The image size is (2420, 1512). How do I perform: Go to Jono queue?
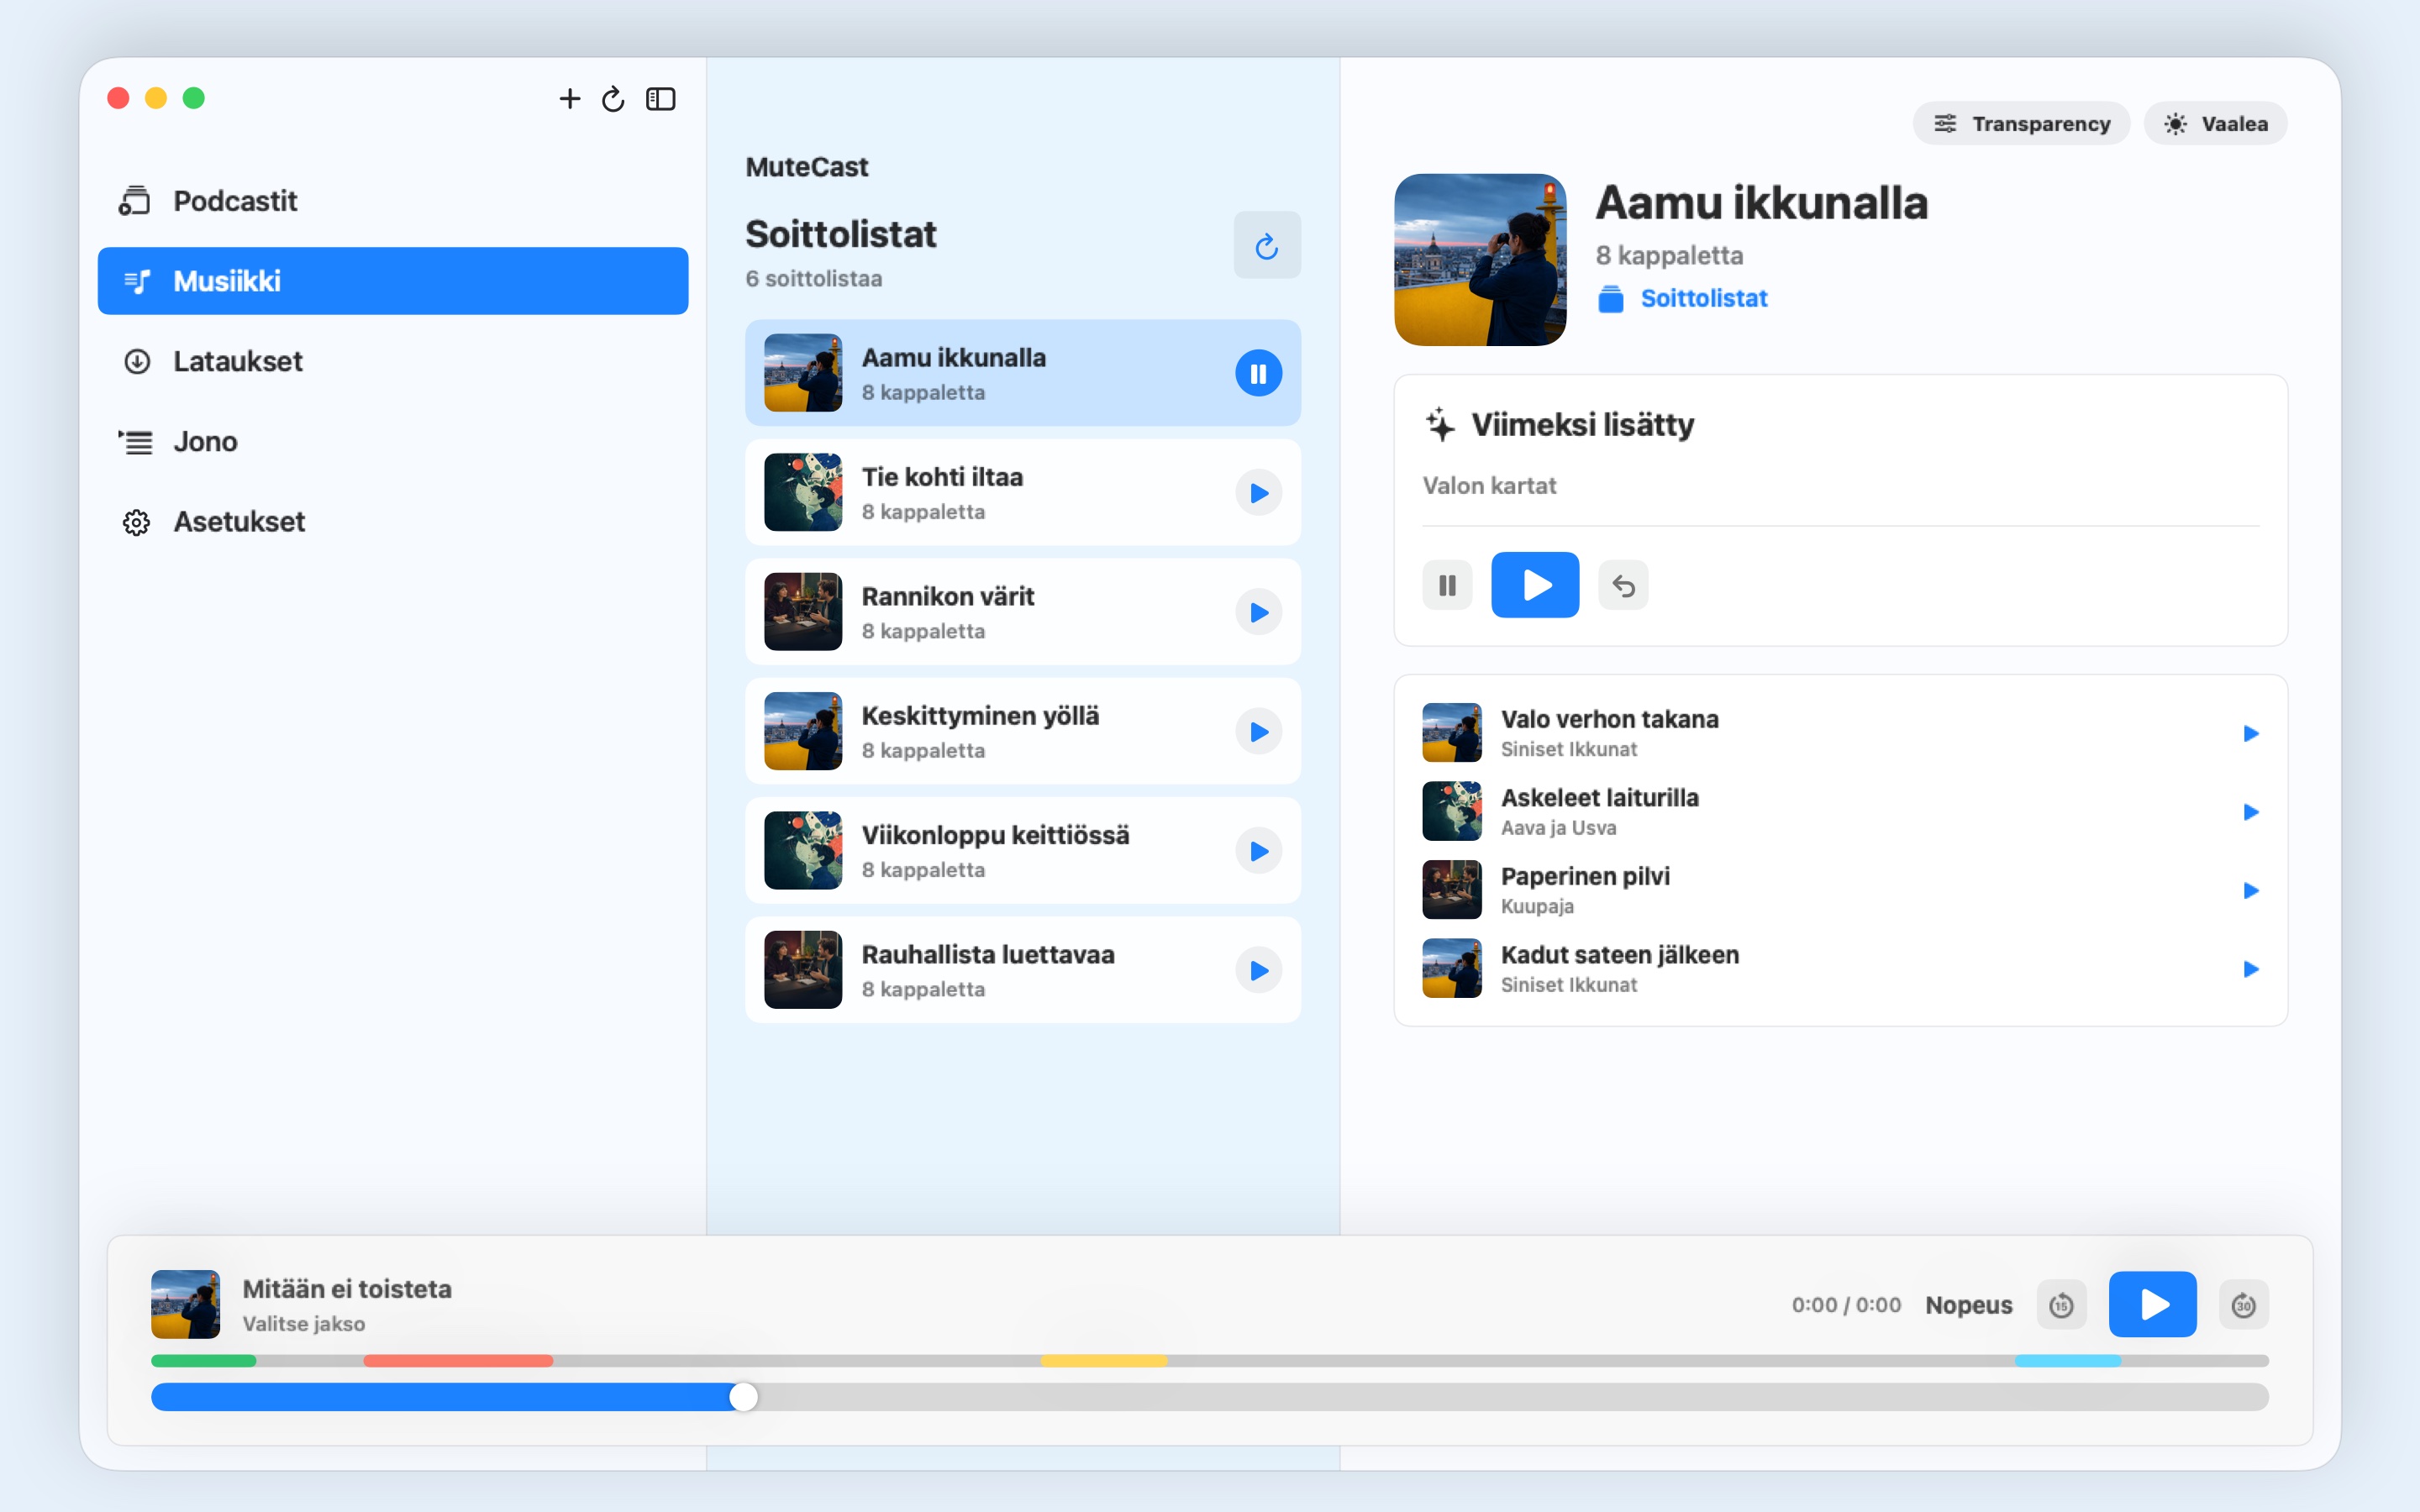393,441
